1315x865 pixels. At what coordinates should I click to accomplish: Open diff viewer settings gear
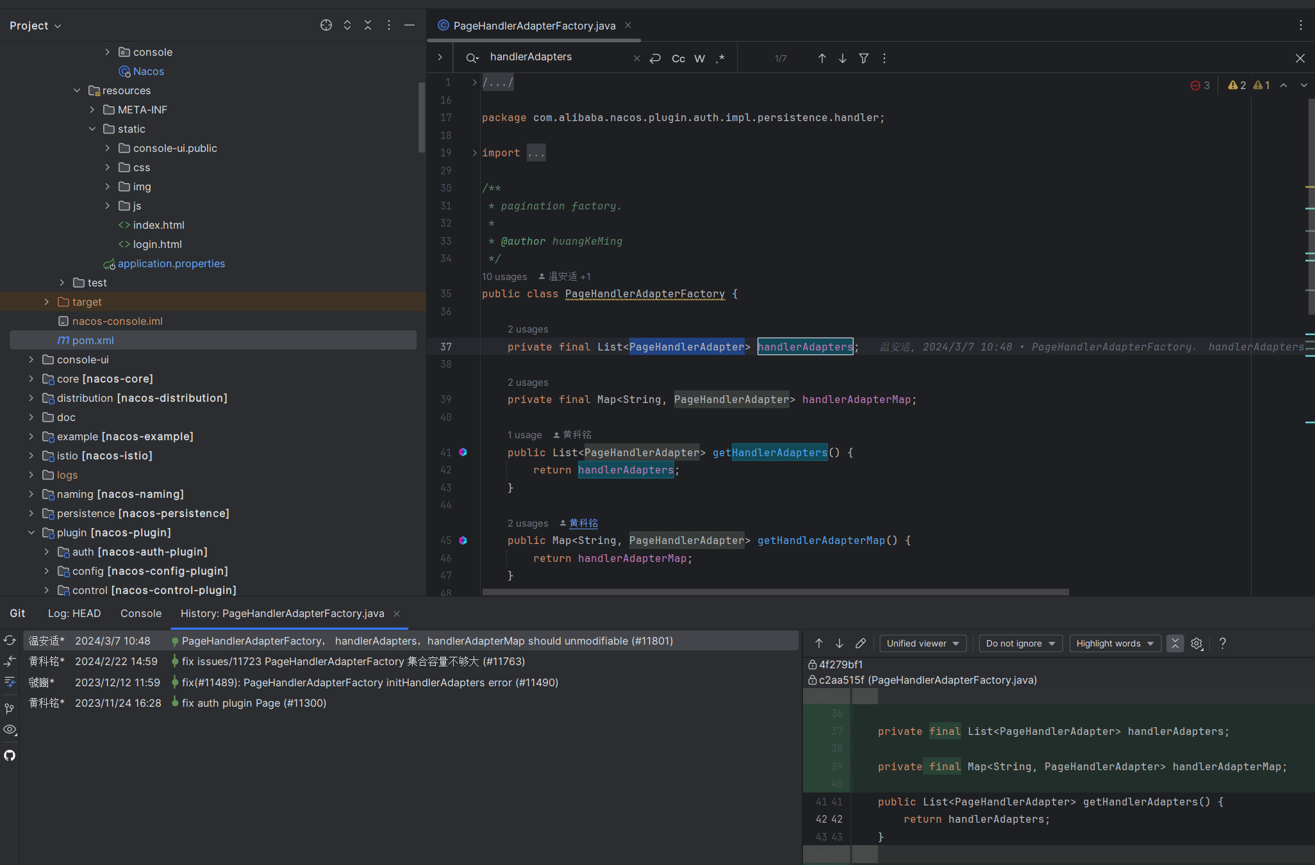[1196, 643]
